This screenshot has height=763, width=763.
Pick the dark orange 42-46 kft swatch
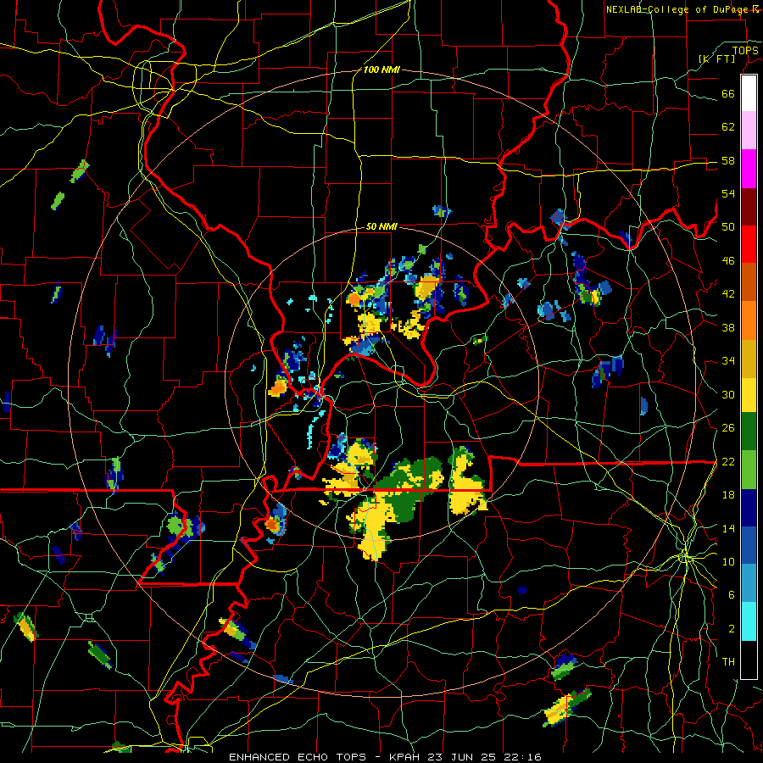click(x=749, y=282)
